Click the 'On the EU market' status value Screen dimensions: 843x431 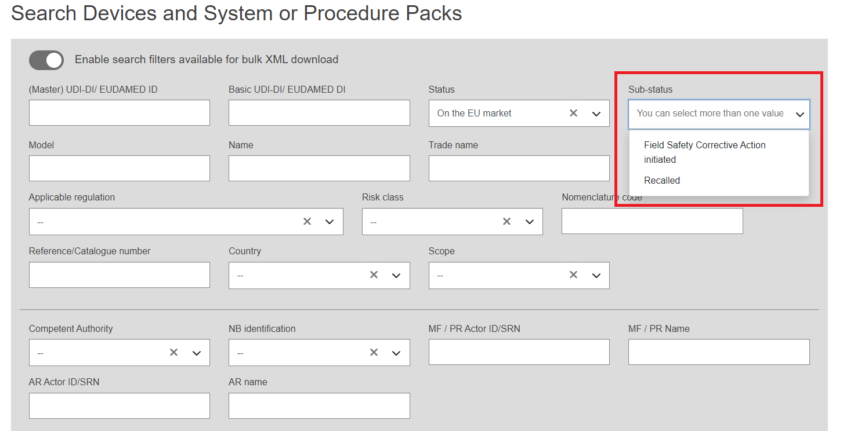pos(475,114)
